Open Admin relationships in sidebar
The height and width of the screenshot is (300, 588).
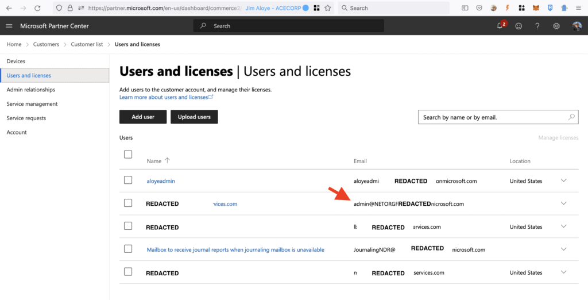31,90
